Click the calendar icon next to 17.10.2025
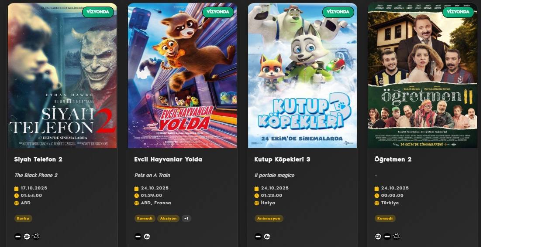This screenshot has width=559, height=247. coord(17,189)
